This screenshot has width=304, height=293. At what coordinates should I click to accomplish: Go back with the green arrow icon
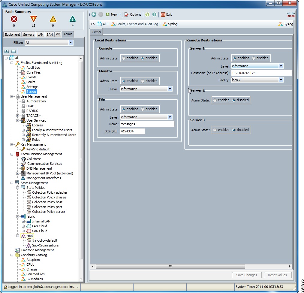click(x=94, y=14)
